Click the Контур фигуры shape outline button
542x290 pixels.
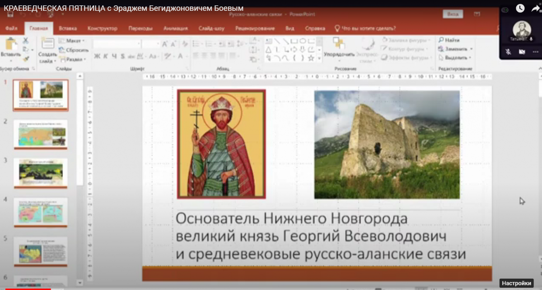[x=404, y=49]
